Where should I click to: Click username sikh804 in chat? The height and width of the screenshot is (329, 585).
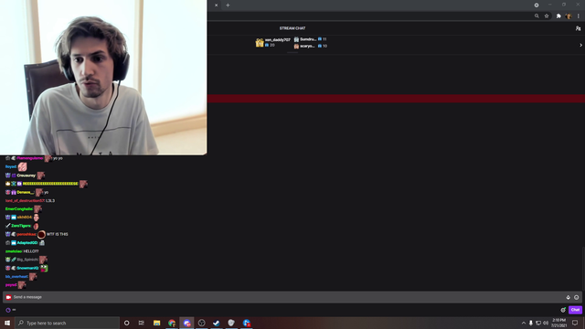(x=25, y=218)
